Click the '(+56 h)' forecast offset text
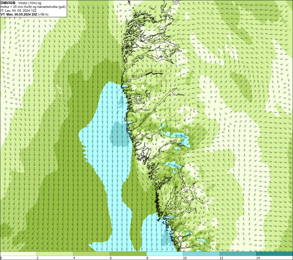Viewport: 293px width, 260px height. pyautogui.click(x=43, y=14)
